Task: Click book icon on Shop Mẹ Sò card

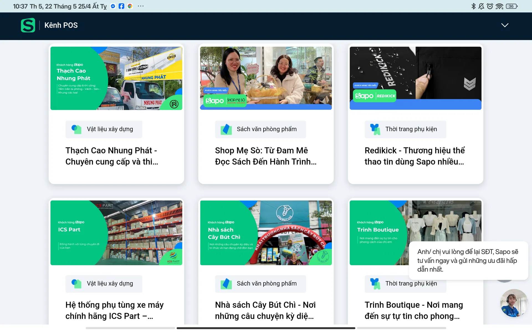Action: [x=226, y=129]
